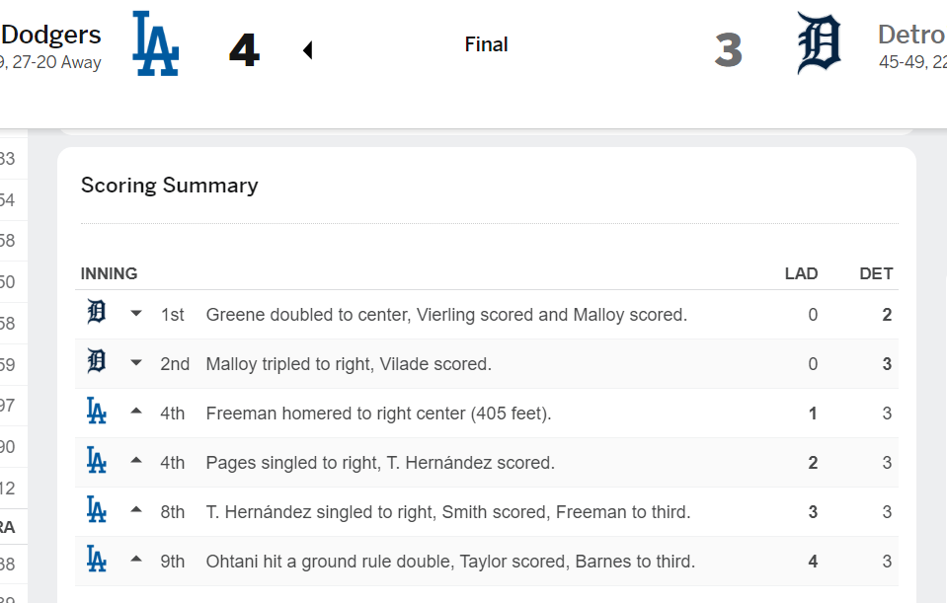Click Dodgers logo on Freeman homer row
The width and height of the screenshot is (947, 603).
96,413
